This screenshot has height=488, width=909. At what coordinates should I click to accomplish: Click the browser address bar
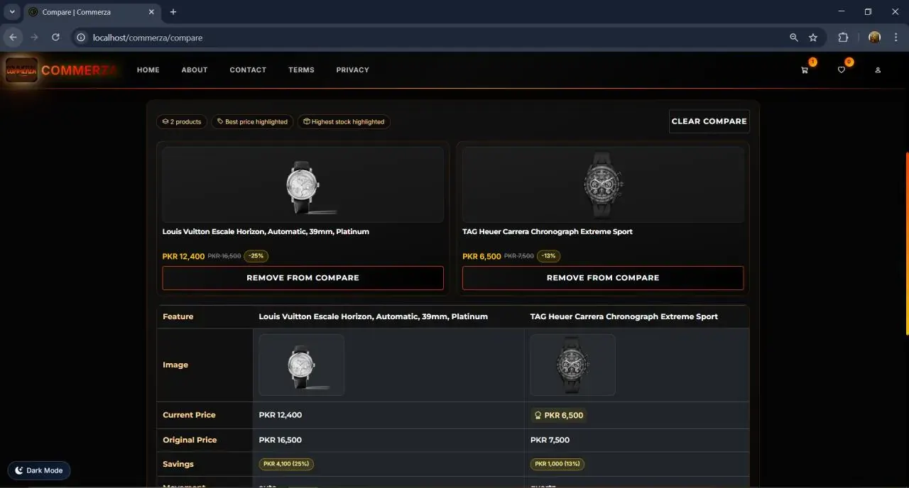426,38
